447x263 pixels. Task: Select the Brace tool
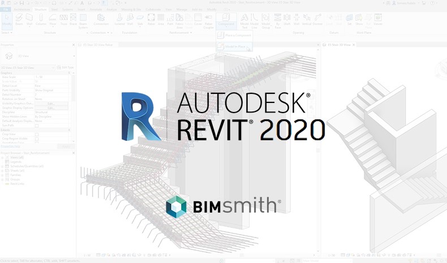coord(73,20)
